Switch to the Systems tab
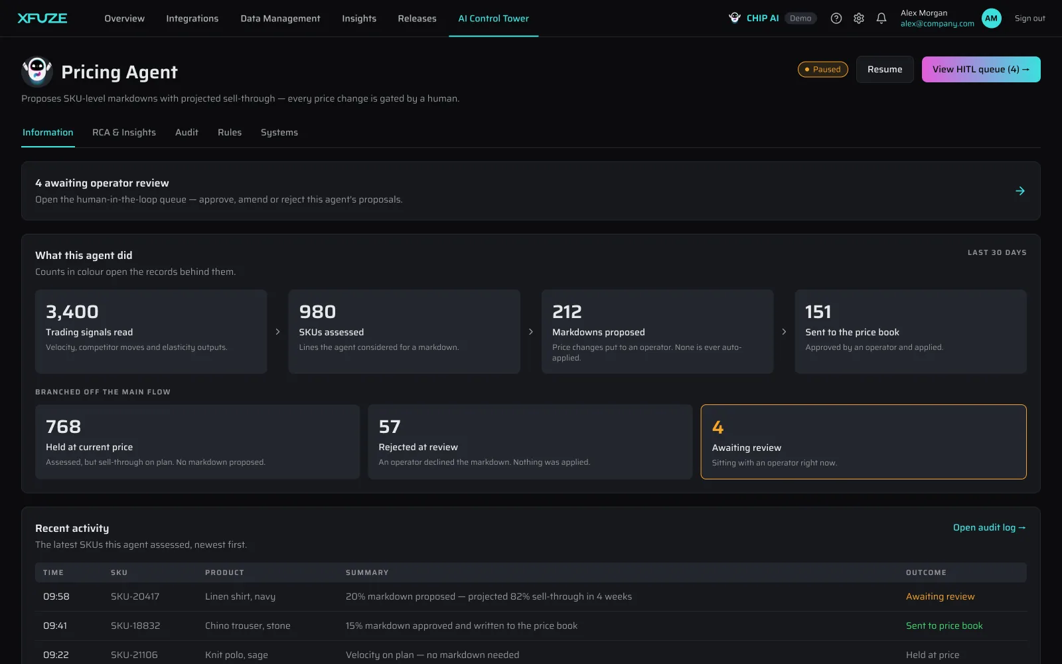Image resolution: width=1062 pixels, height=664 pixels. (279, 132)
